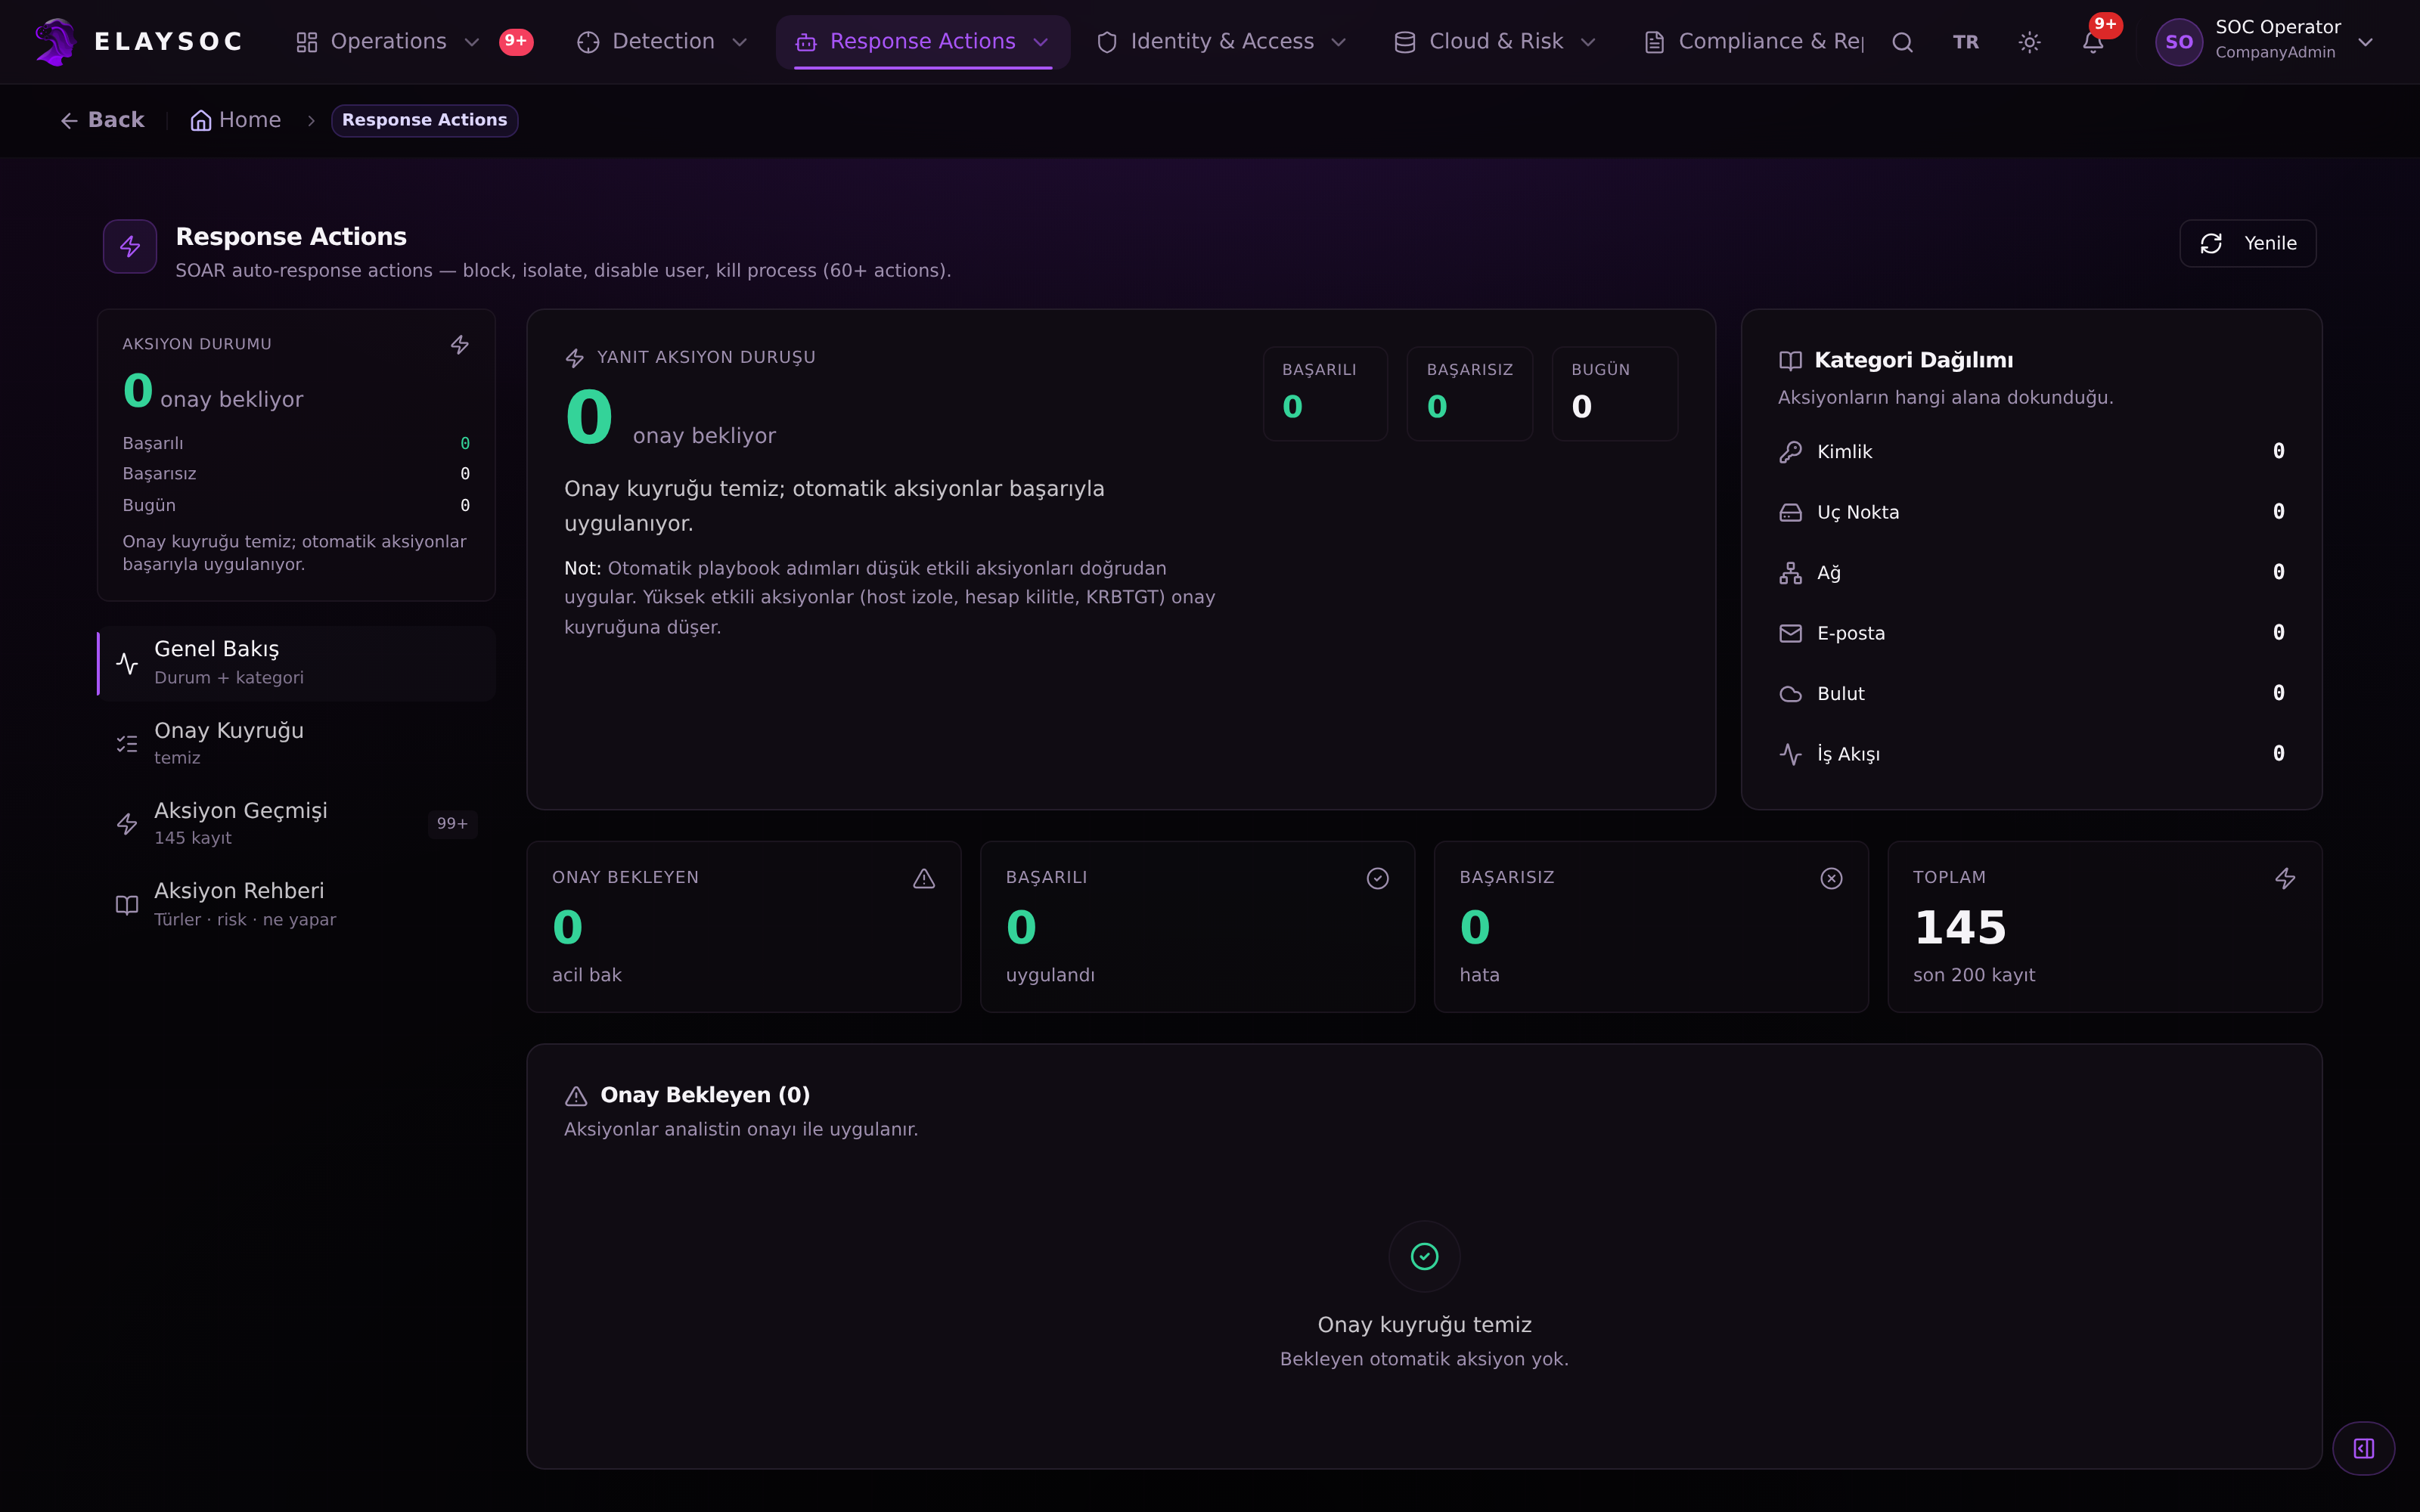Click the Cloud & Risk database icon
Viewport: 2420px width, 1512px height.
pyautogui.click(x=1405, y=42)
